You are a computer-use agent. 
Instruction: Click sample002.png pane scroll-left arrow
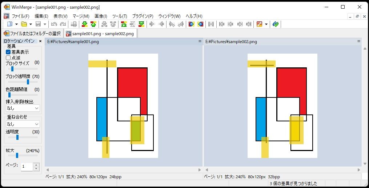(207, 170)
